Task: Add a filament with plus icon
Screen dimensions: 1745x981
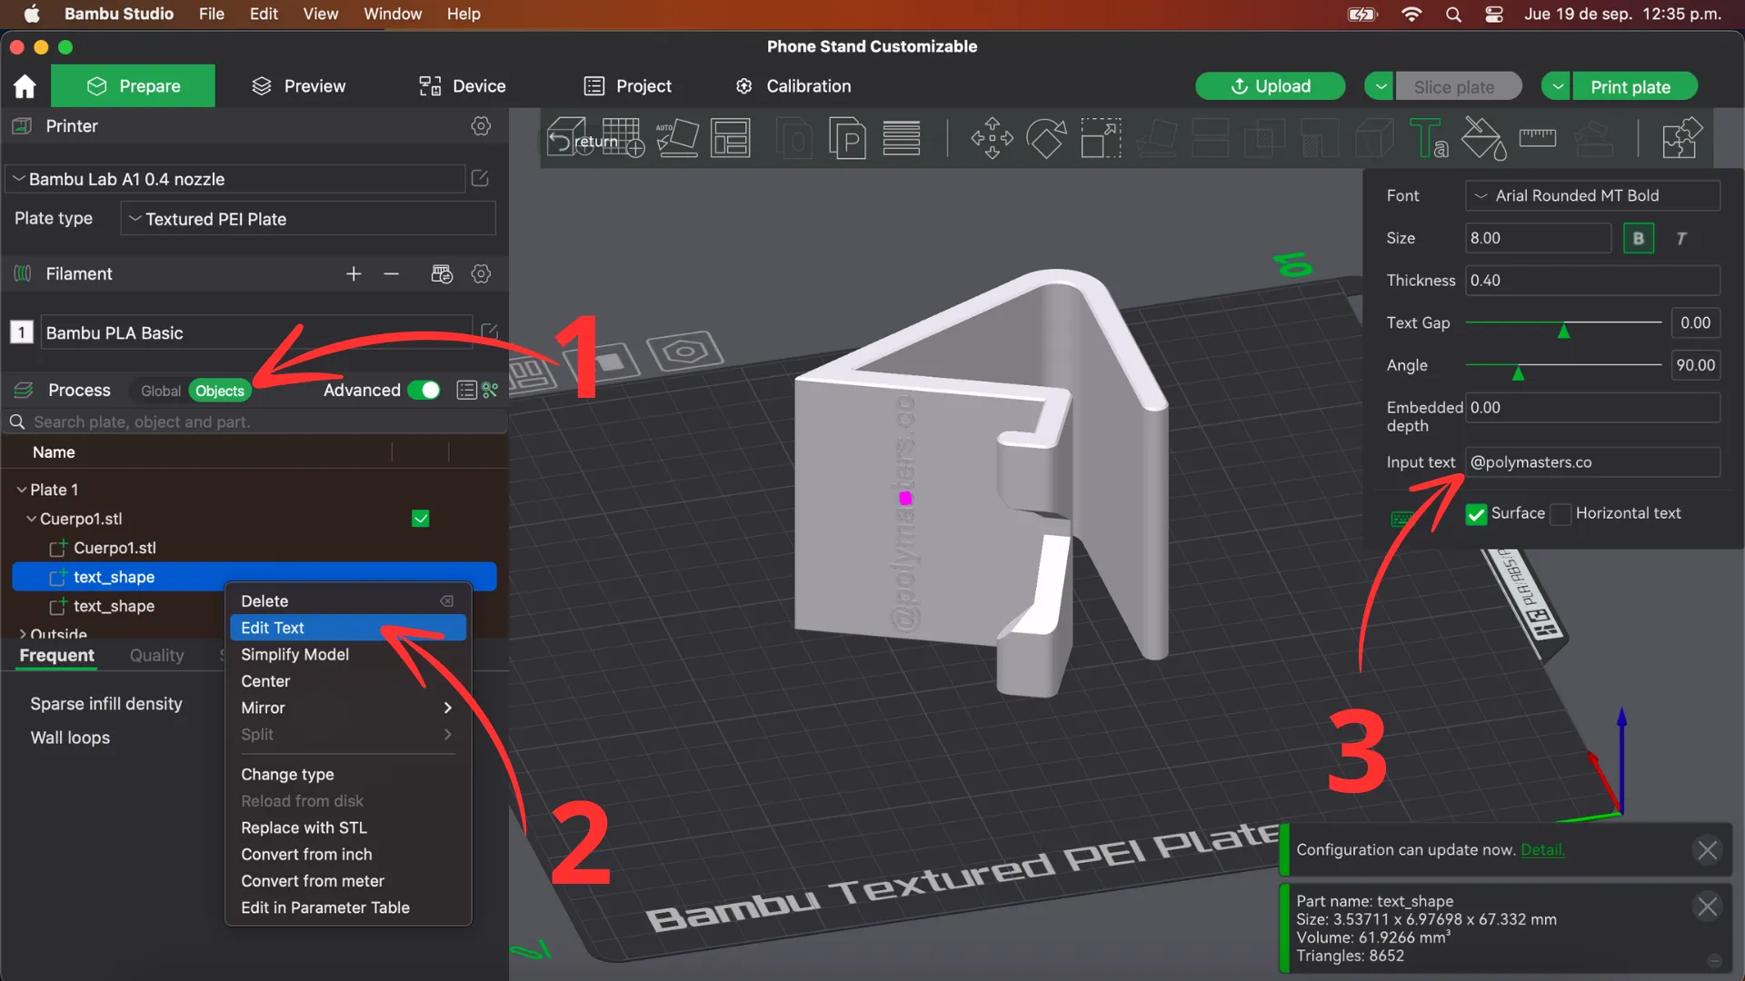Action: [x=354, y=273]
